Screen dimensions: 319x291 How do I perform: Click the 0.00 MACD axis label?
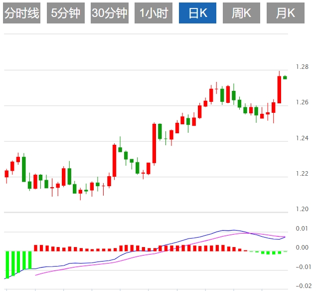302,248
